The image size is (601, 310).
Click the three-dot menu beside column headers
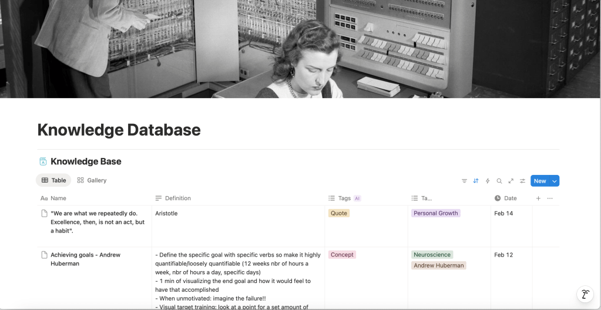[x=550, y=198]
